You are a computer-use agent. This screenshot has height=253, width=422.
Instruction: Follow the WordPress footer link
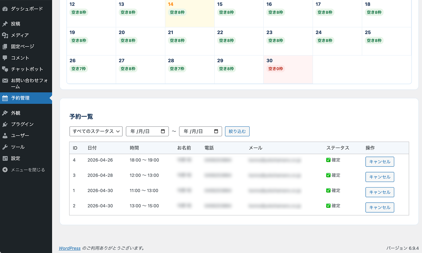[70, 248]
